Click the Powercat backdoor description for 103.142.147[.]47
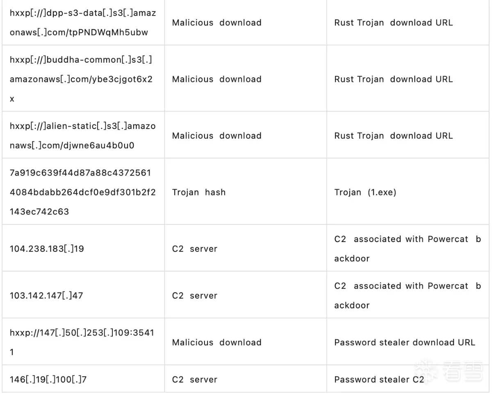Image resolution: width=492 pixels, height=394 pixels. (x=408, y=295)
